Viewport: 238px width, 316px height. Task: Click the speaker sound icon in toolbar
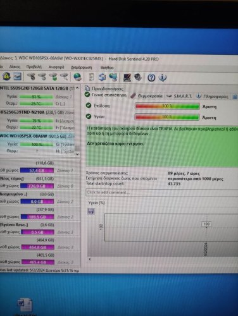click(138, 77)
